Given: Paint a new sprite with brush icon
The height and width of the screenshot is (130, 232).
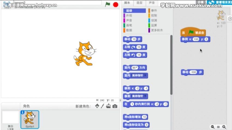Looking at the screenshot, I should (103, 106).
